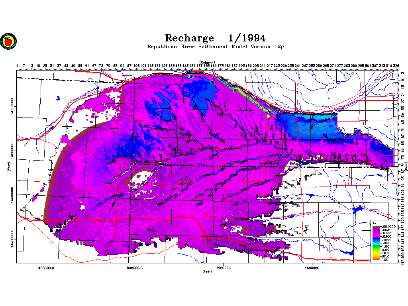Click column number '1' on the top axis

click(x=17, y=66)
